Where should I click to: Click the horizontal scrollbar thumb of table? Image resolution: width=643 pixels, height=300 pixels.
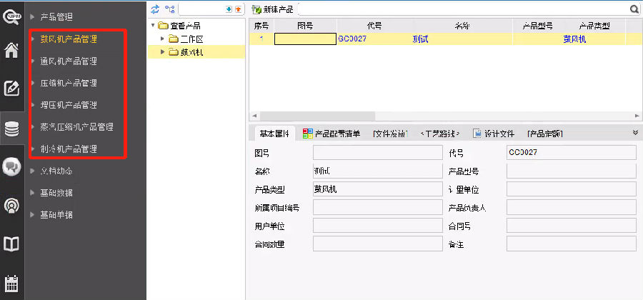point(317,116)
